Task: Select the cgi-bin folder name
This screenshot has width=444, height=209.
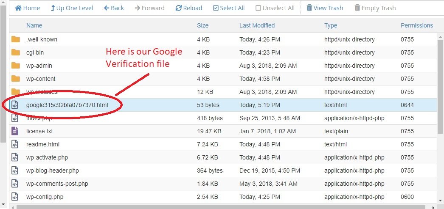Action: [x=35, y=53]
